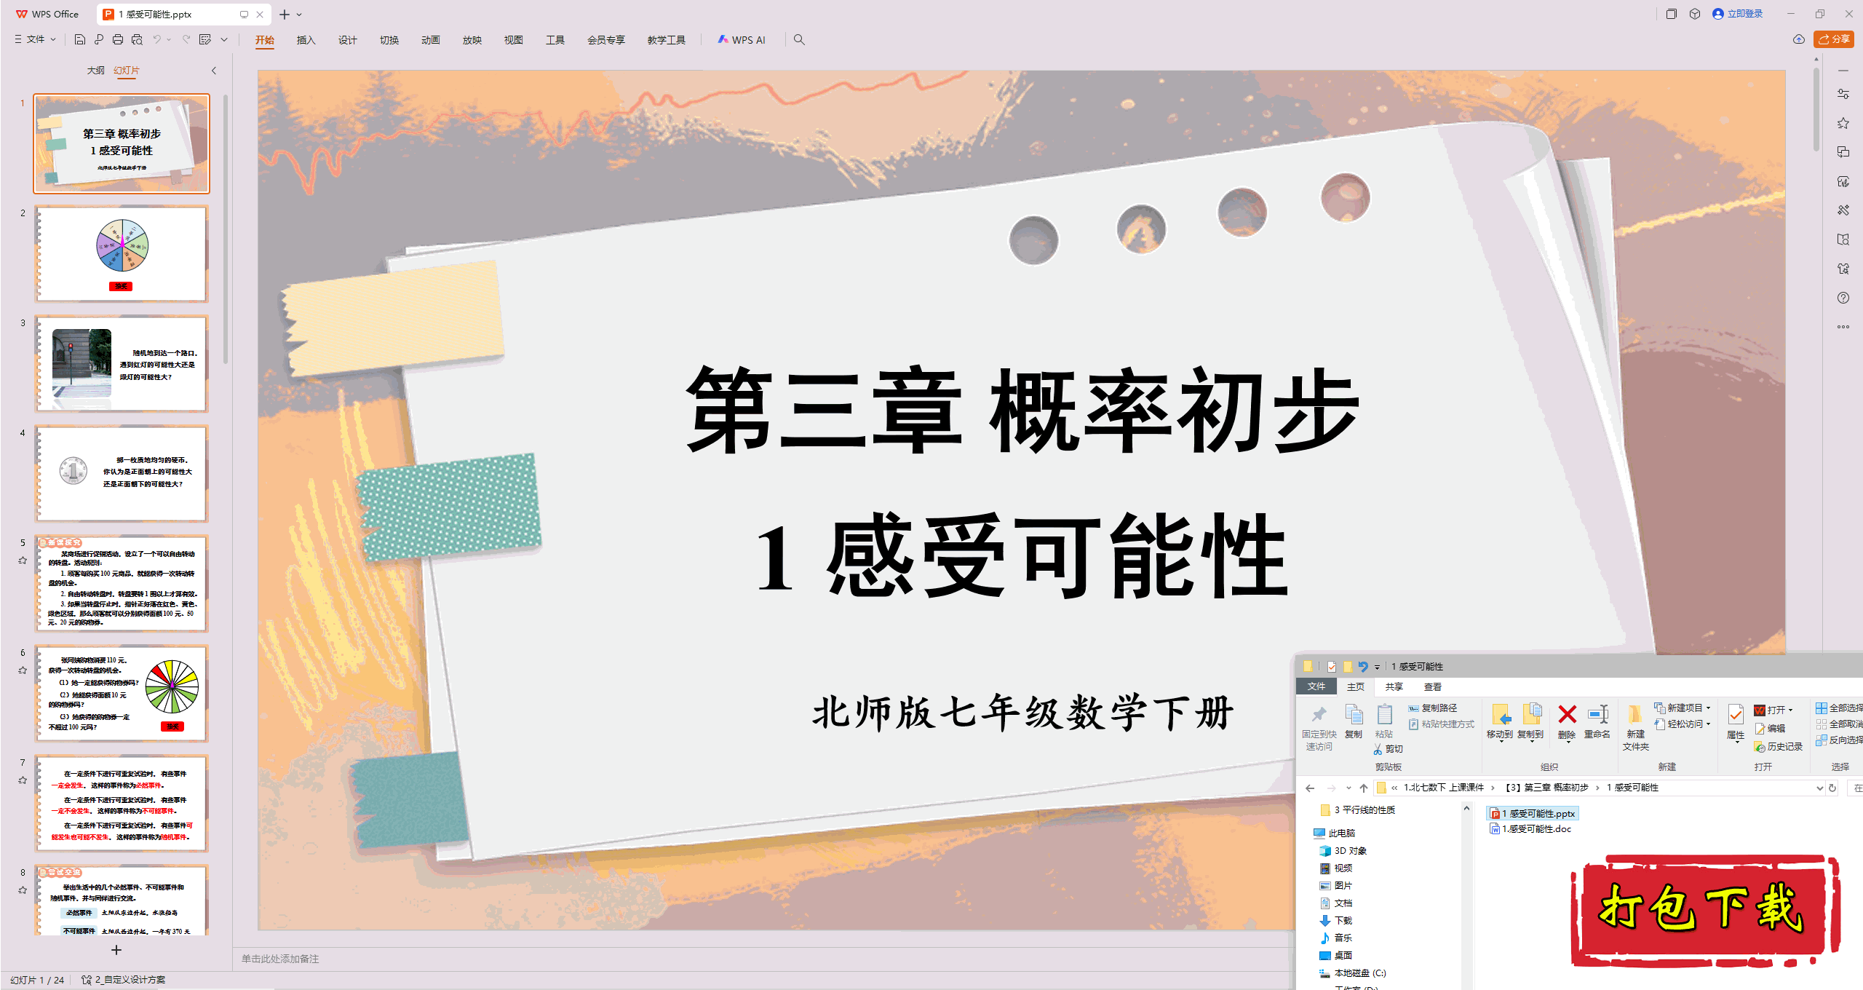Expand the 文件 menu dropdown arrow
The height and width of the screenshot is (990, 1863).
point(53,39)
